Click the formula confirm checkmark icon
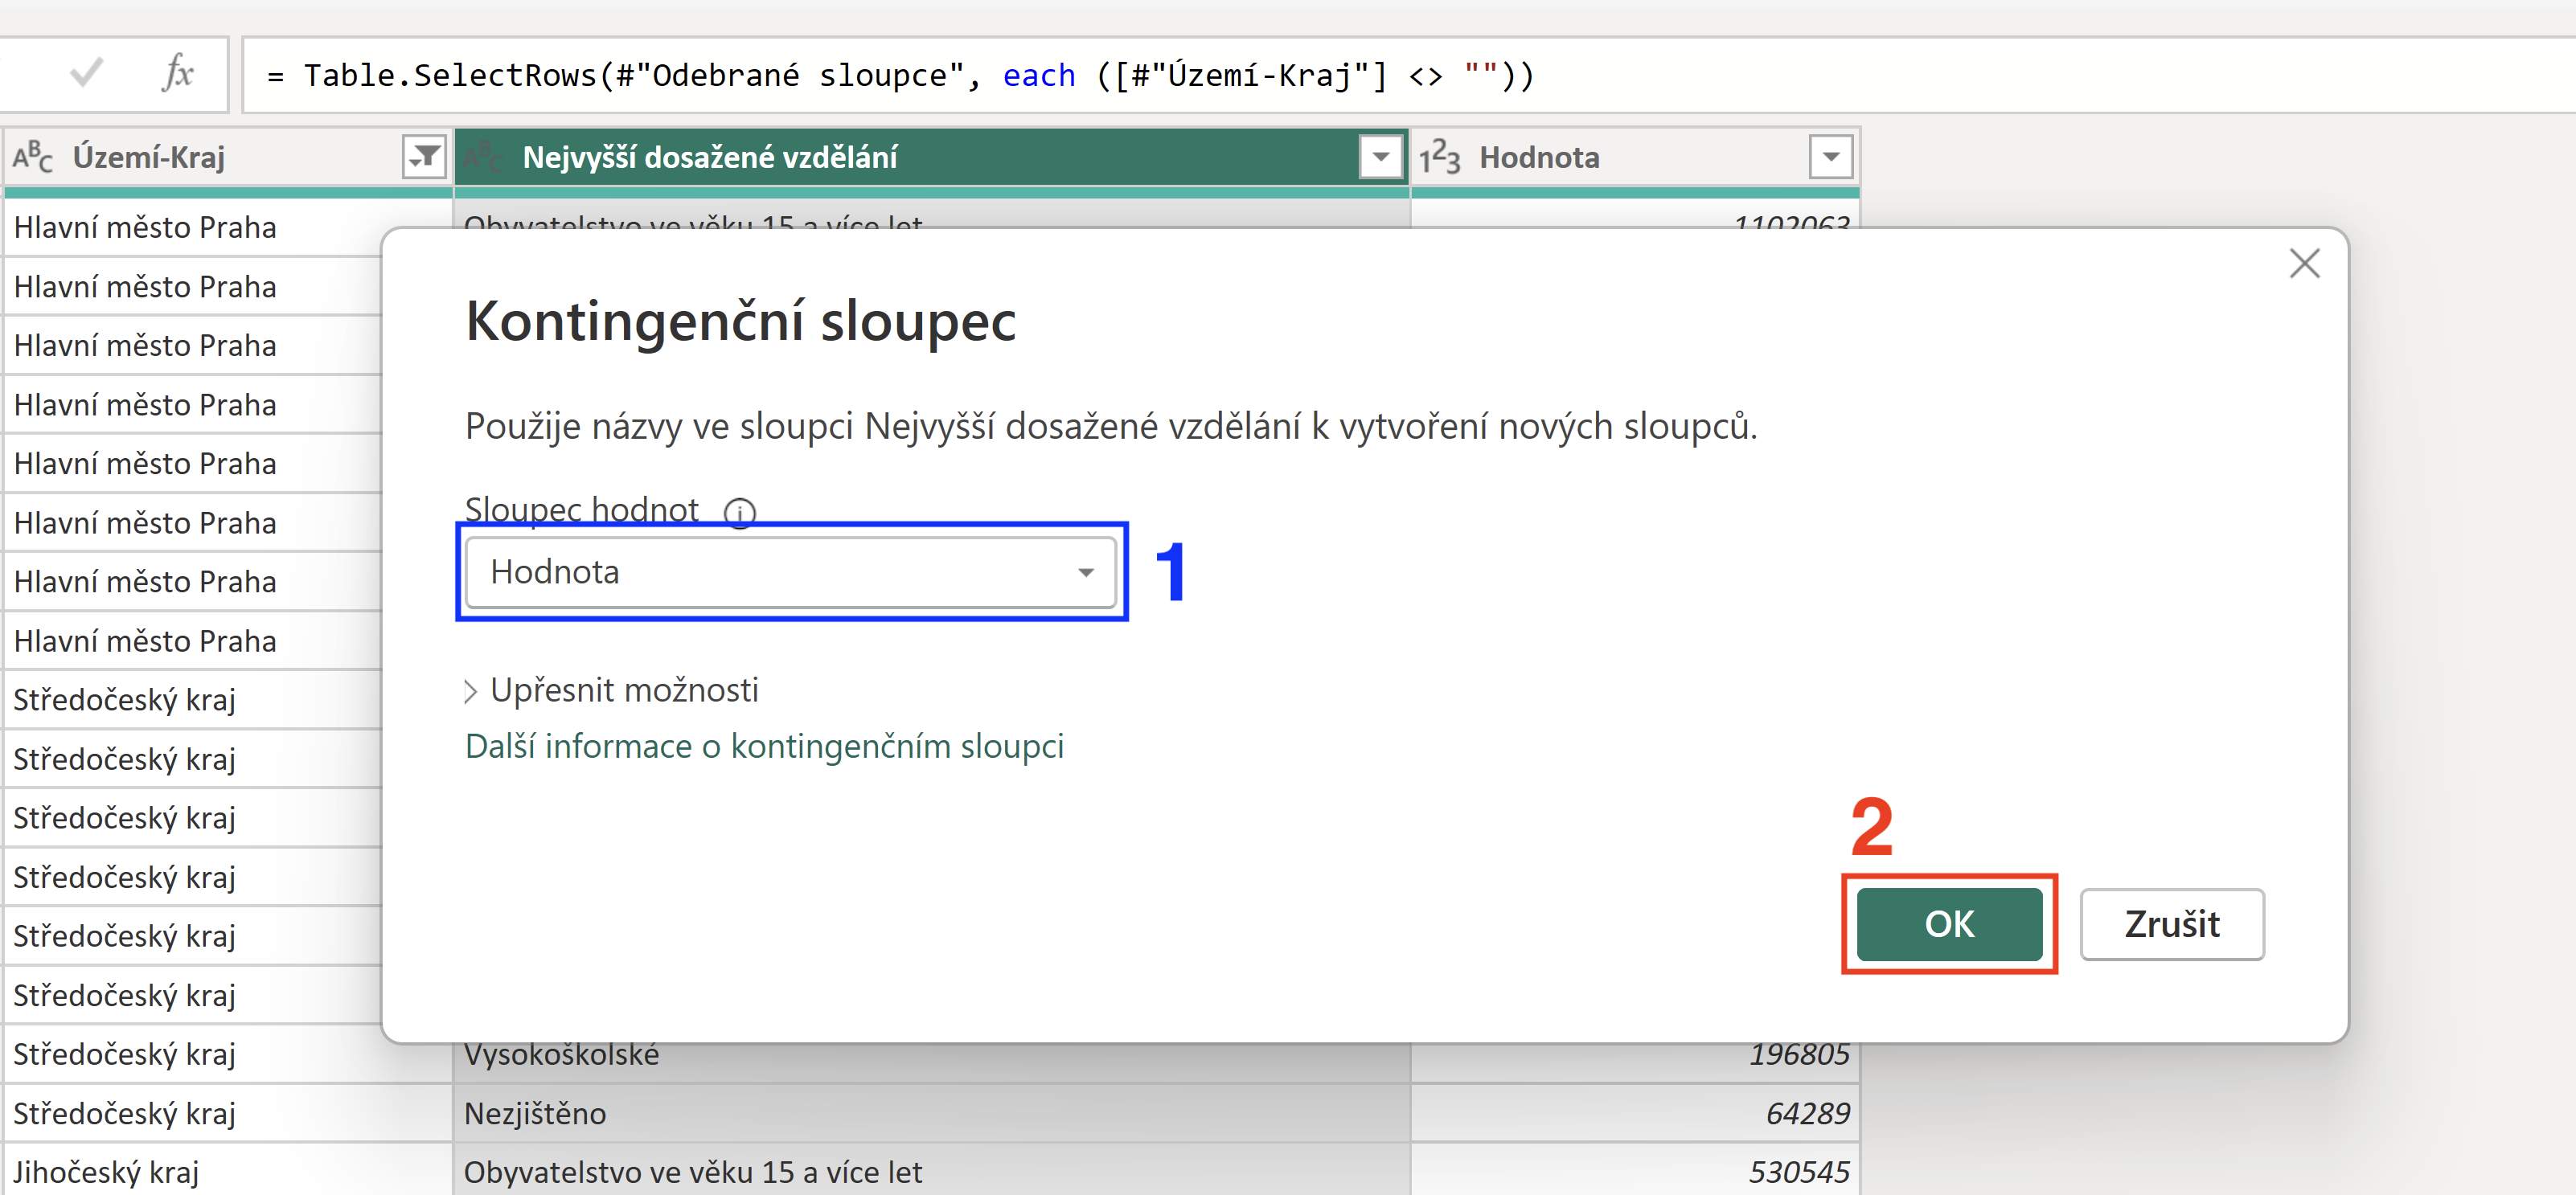The image size is (2576, 1195). point(87,73)
